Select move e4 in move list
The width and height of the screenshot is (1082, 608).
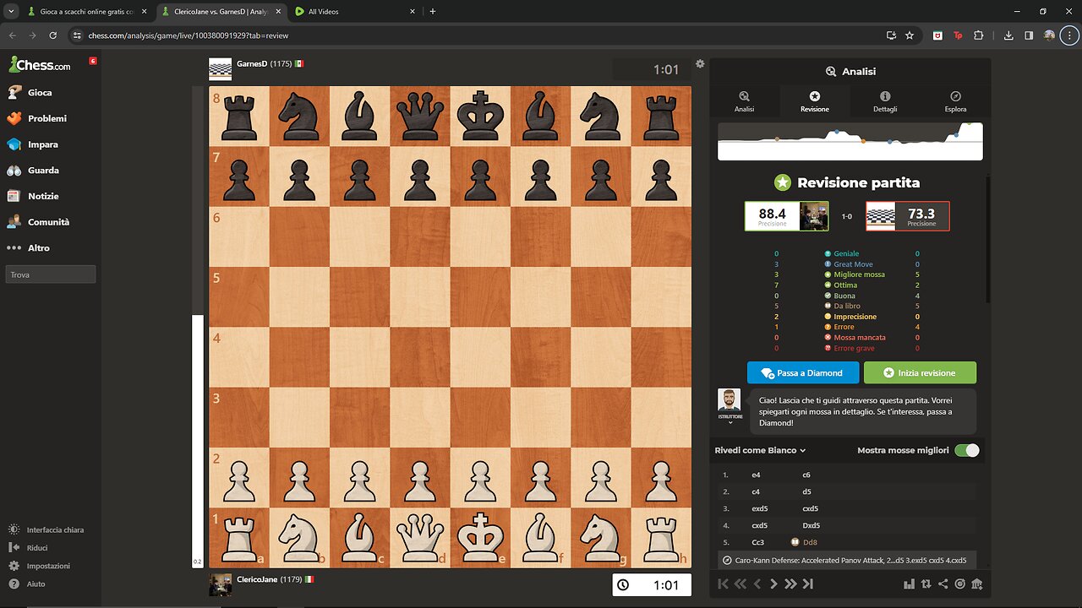[x=756, y=475]
